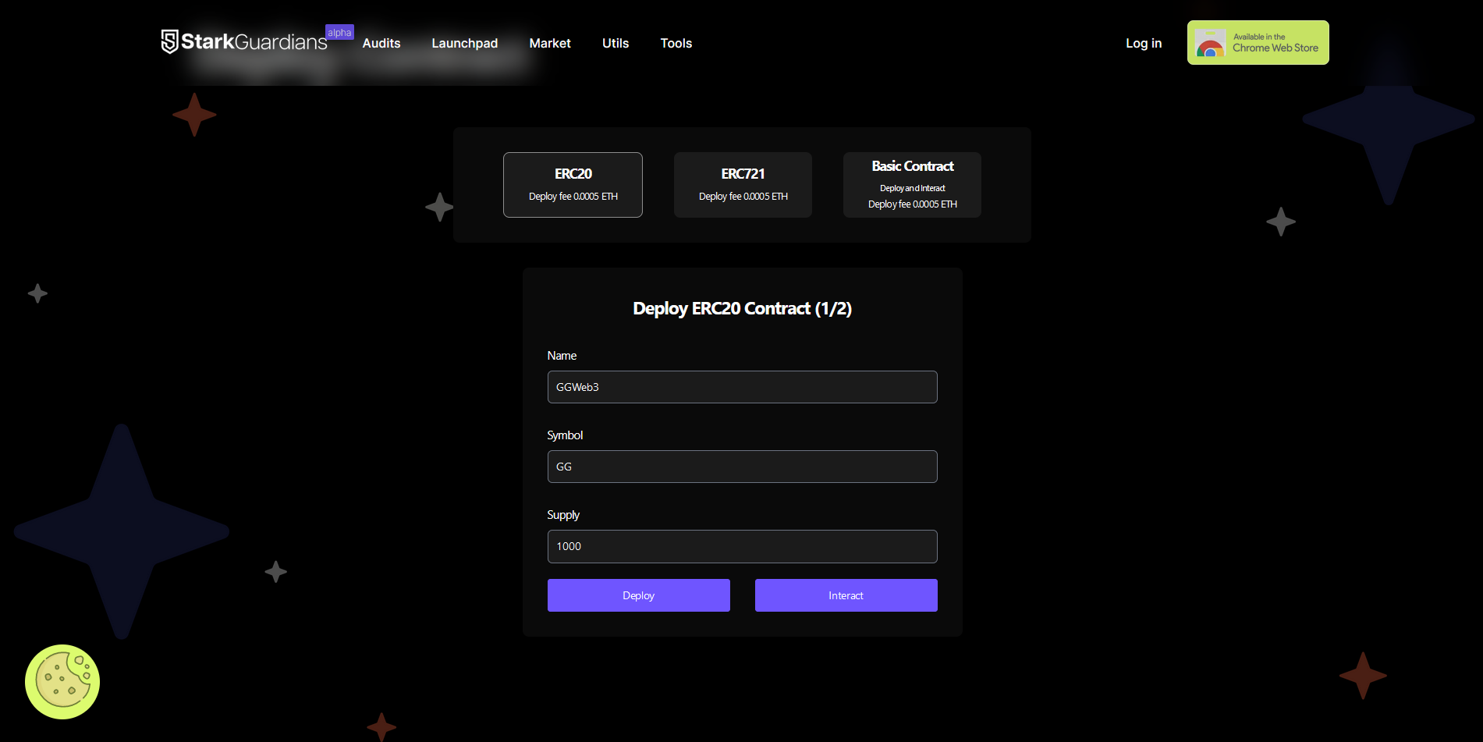Image resolution: width=1483 pixels, height=742 pixels.
Task: Open the Utils menu
Action: tap(615, 44)
